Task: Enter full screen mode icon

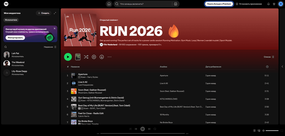Action: 282,130
